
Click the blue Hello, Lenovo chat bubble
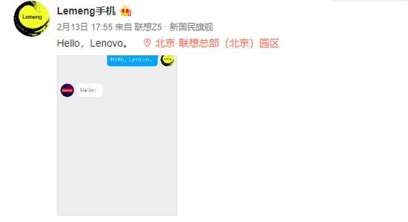click(132, 60)
